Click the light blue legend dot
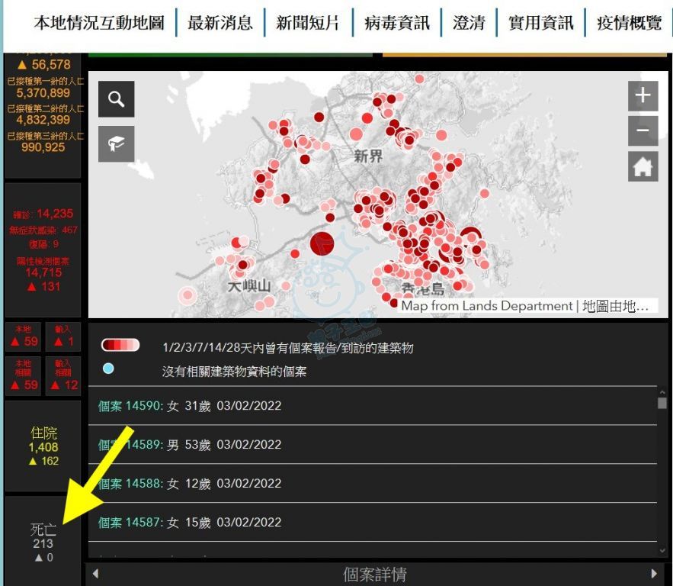 (108, 369)
